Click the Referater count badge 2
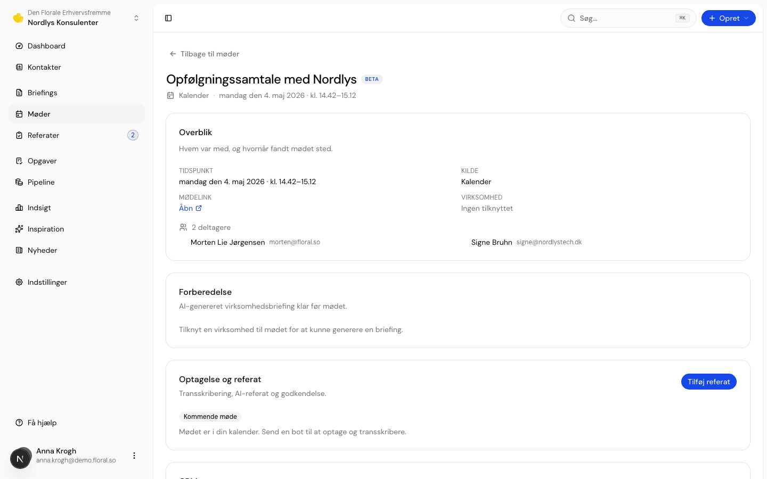767x479 pixels. click(x=133, y=135)
